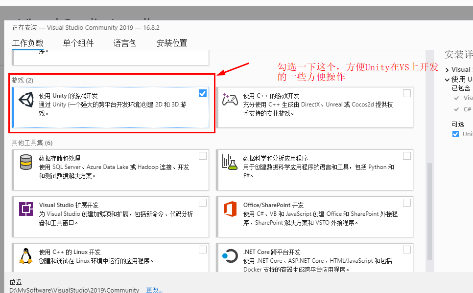Select the .NET Core 跨平台开发 card title
This screenshot has height=293, width=473.
pos(272,252)
